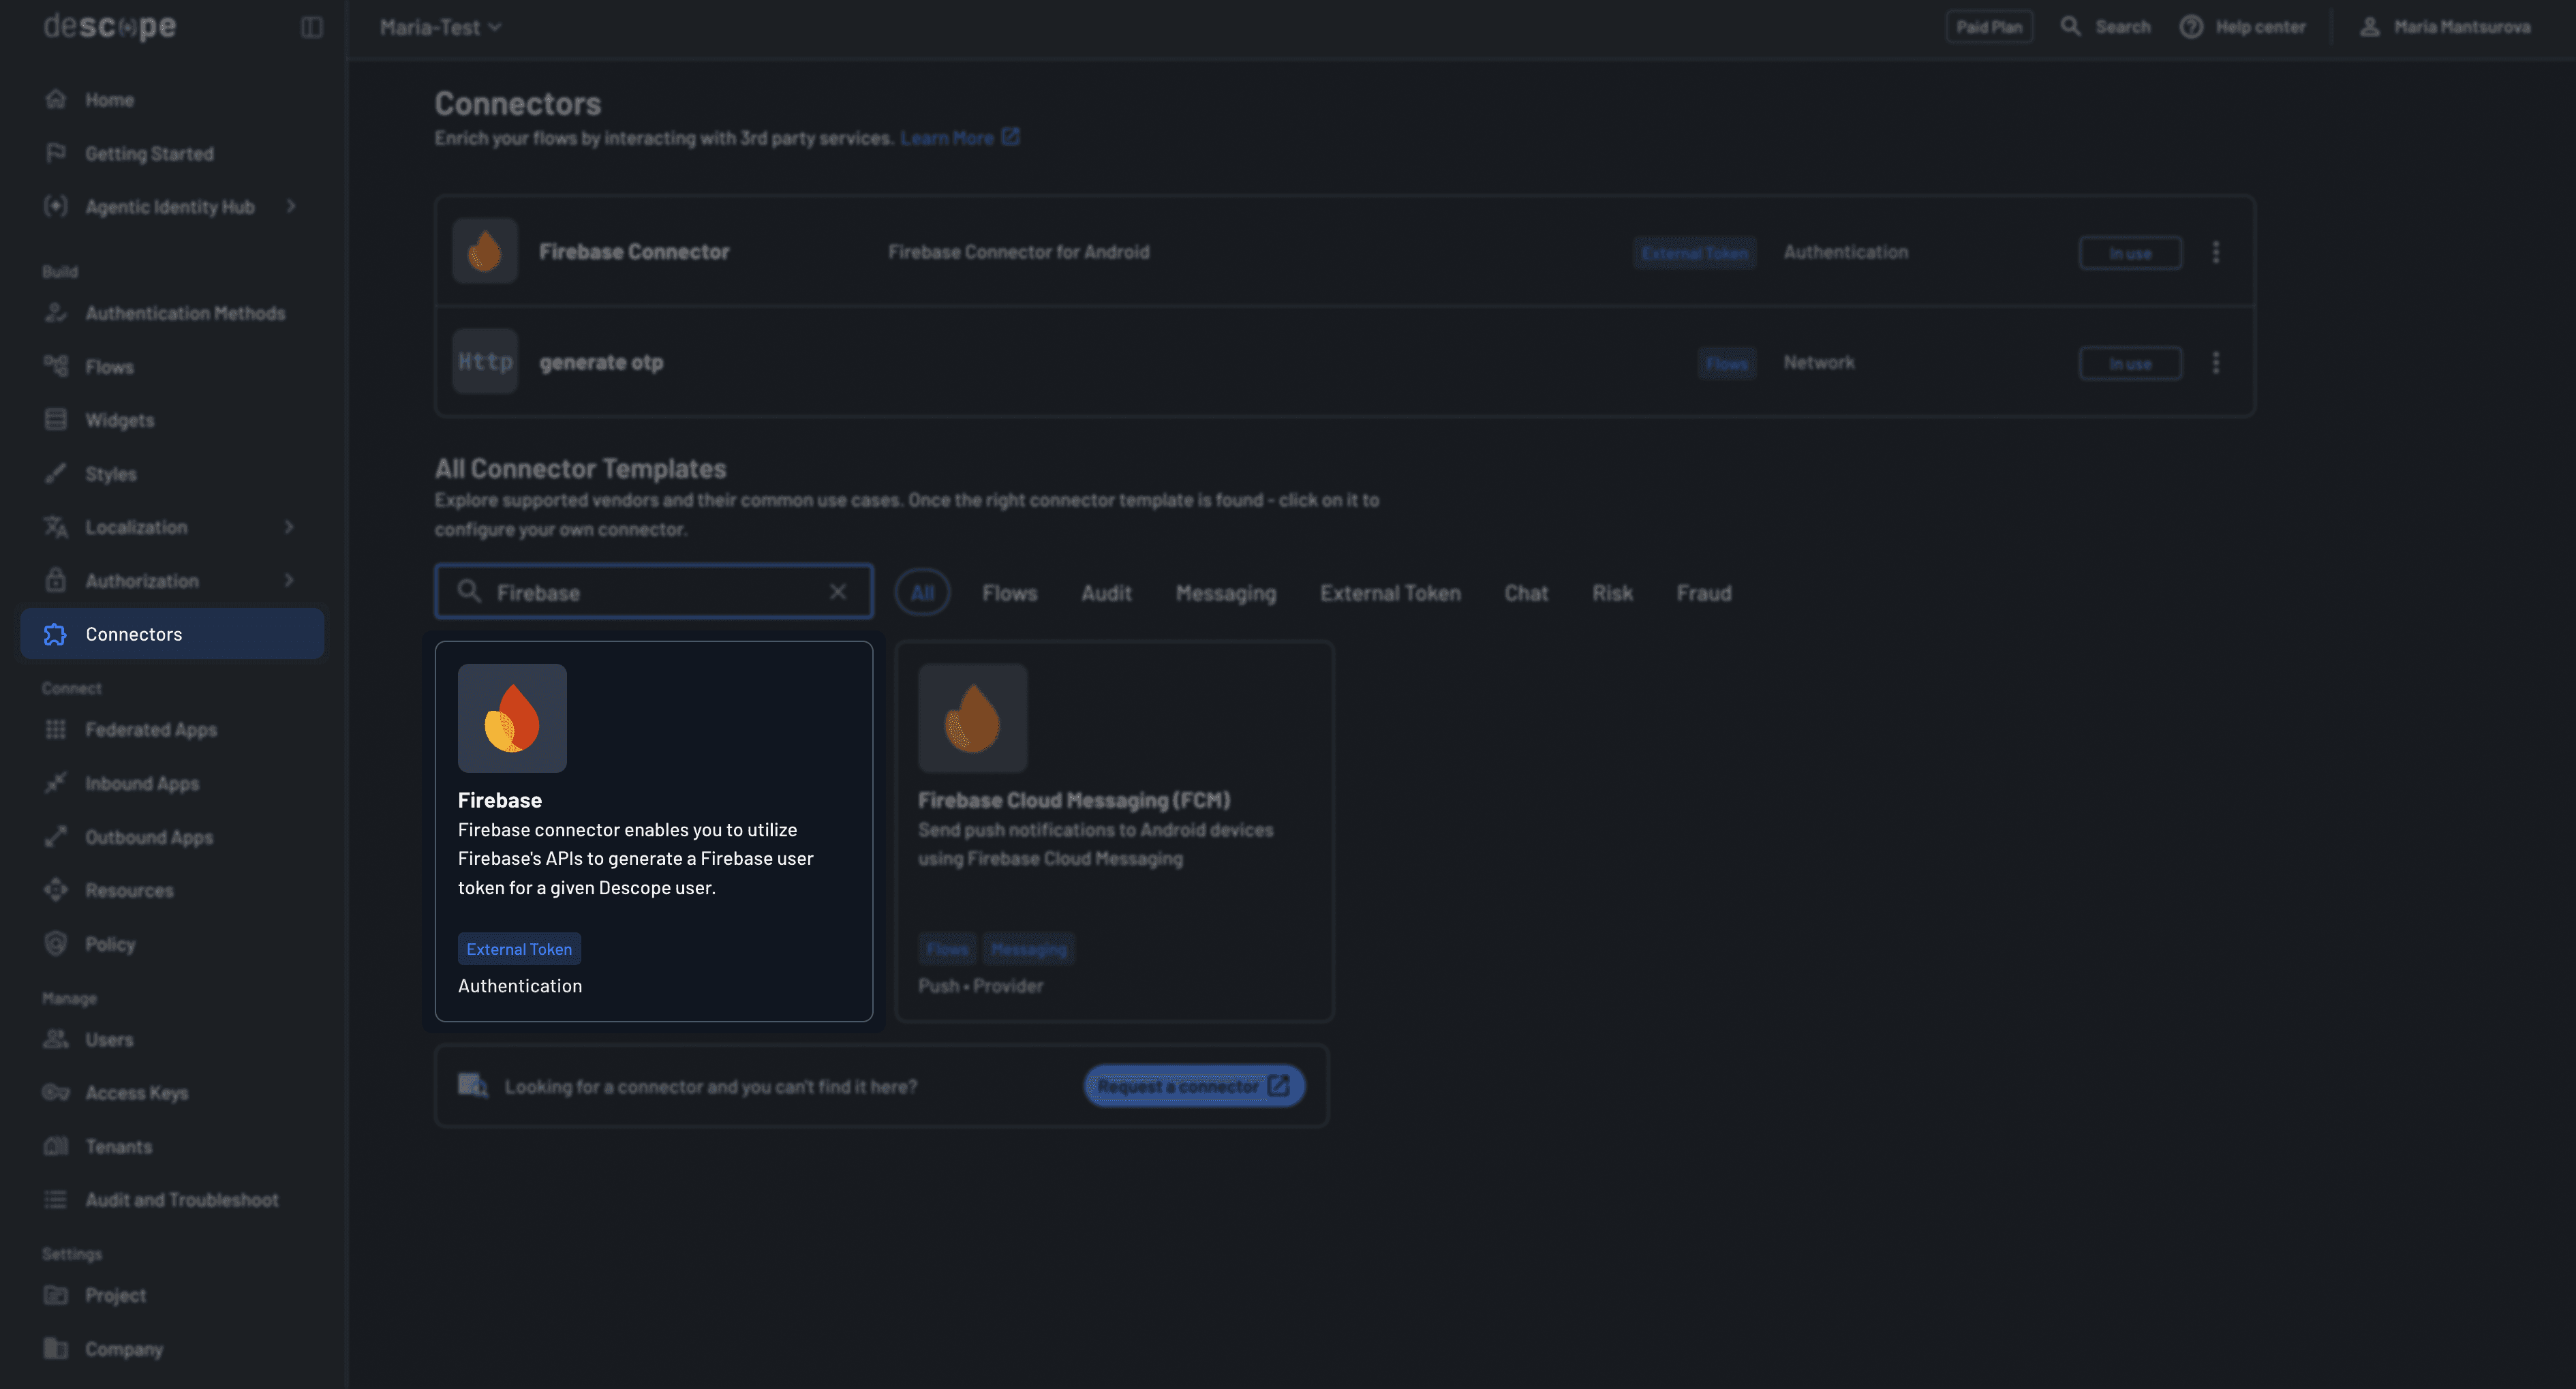2576x1389 pixels.
Task: Click the Company folder icon
Action: point(56,1348)
